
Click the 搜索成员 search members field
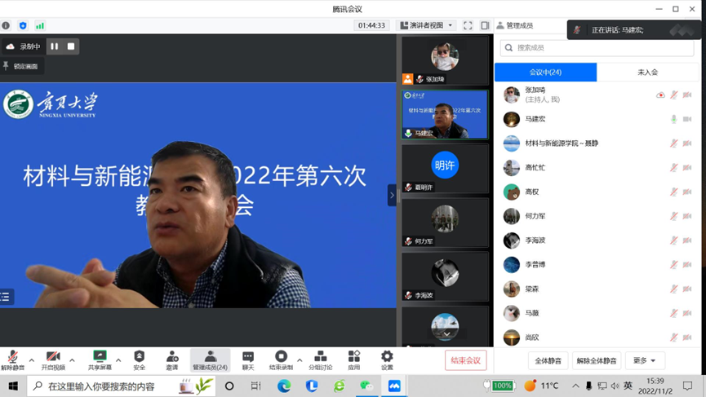[597, 48]
